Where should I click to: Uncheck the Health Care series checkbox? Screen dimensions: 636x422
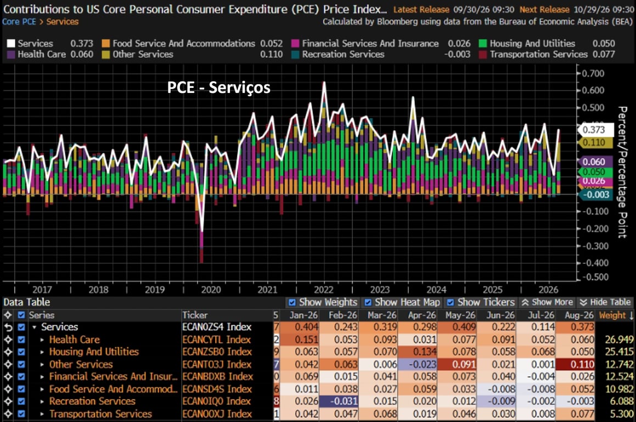coord(21,340)
